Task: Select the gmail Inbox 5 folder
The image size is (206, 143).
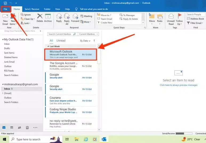Action: [x=22, y=89]
